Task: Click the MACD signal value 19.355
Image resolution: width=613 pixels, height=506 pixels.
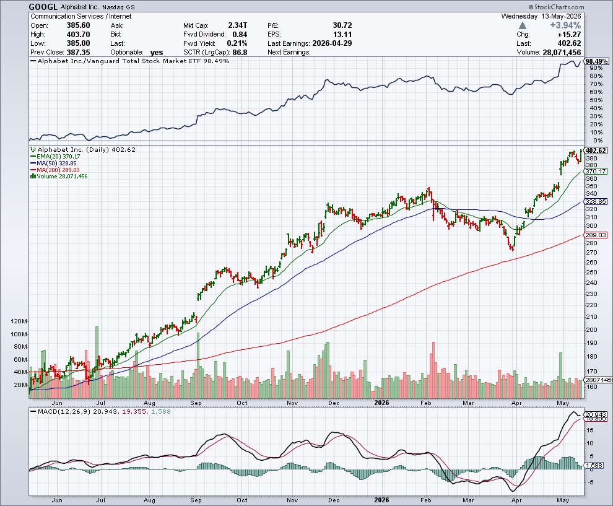Action: [x=134, y=411]
